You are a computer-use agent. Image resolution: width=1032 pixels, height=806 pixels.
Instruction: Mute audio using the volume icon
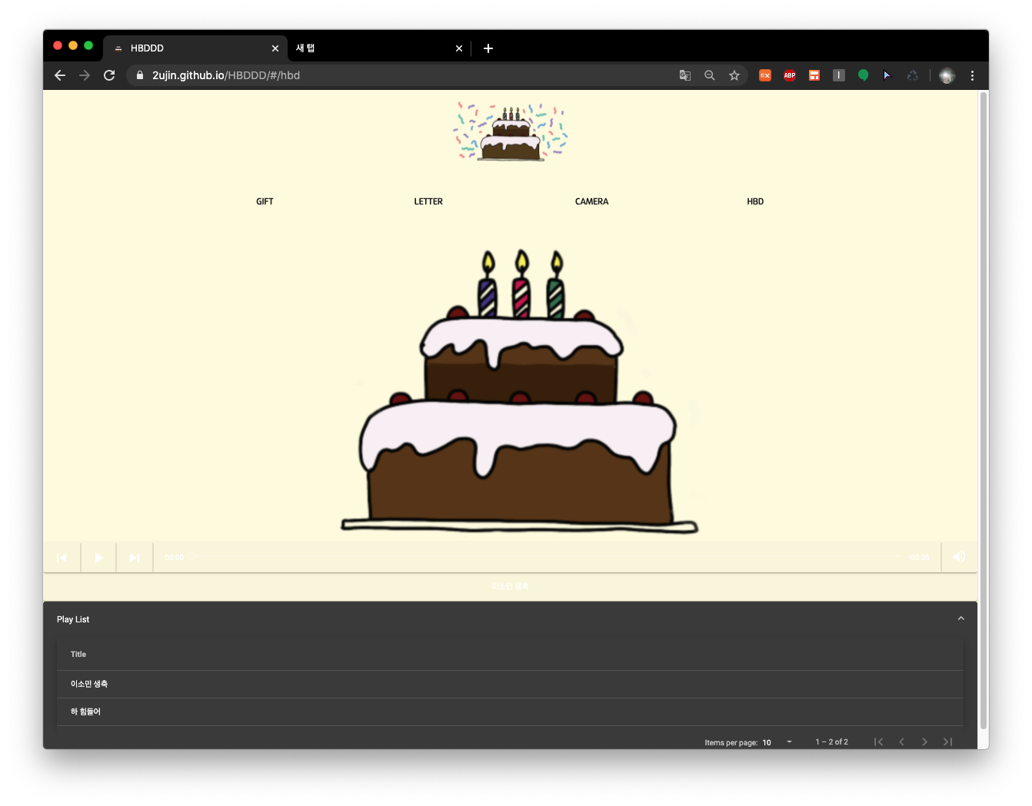959,557
